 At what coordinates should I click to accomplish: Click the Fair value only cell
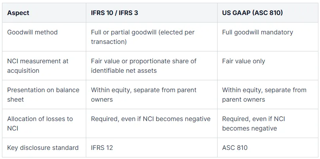(267, 66)
